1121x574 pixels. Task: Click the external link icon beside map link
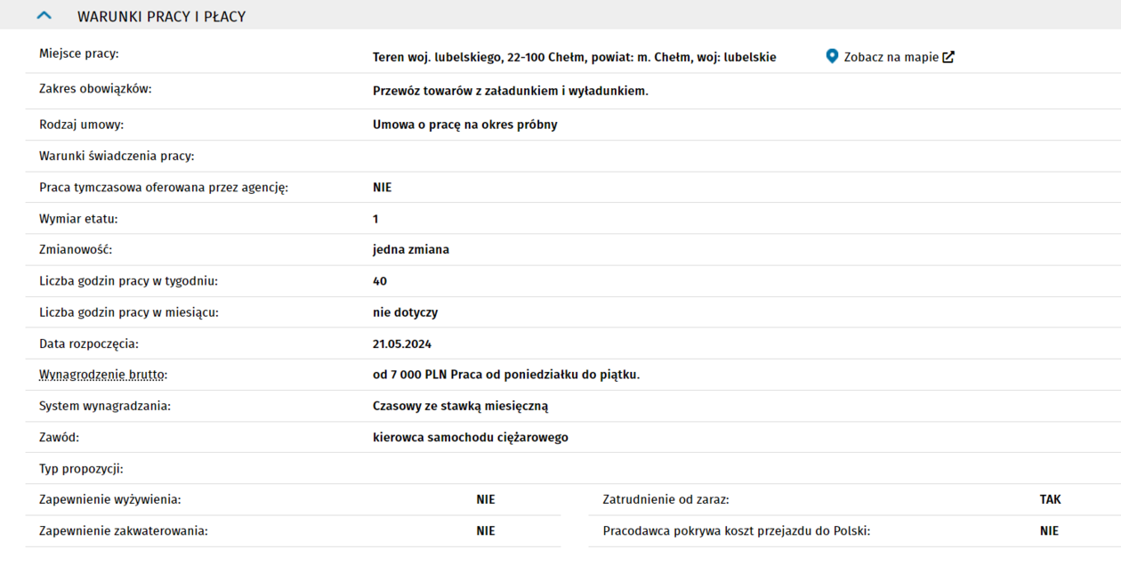pyautogui.click(x=948, y=57)
